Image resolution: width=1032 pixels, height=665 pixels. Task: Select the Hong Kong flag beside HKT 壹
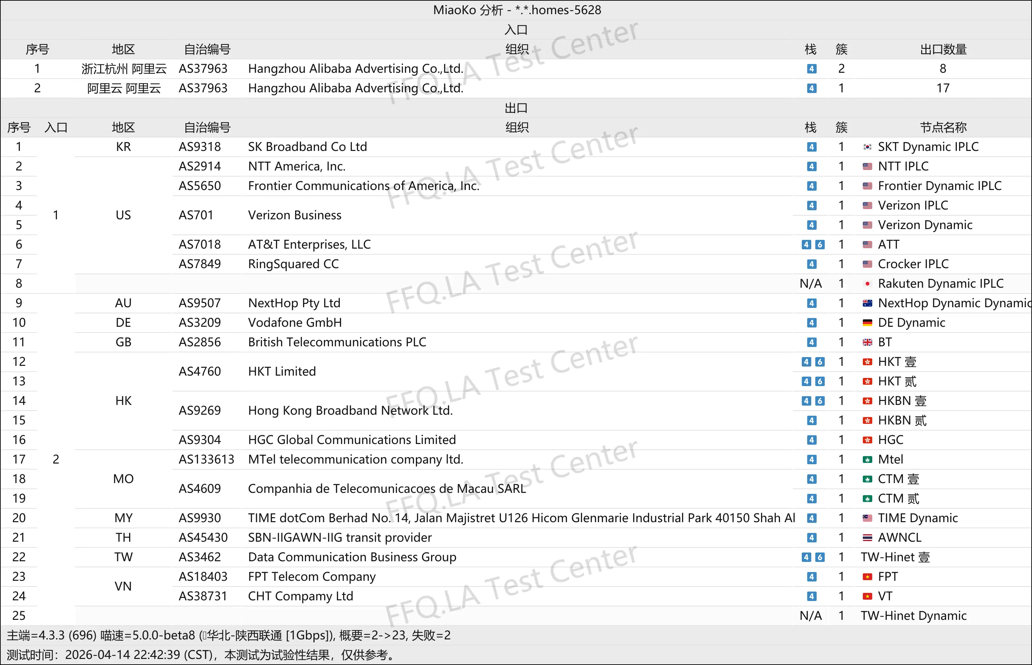point(867,362)
